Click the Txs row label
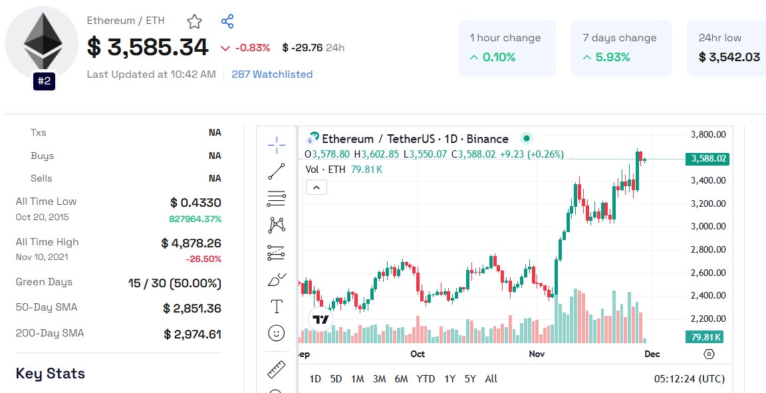The width and height of the screenshot is (766, 393). pyautogui.click(x=38, y=132)
